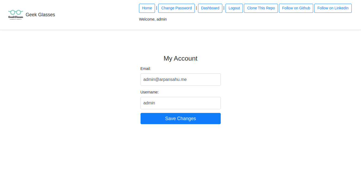Click the Geek Glasses brand name text
Viewport: 361px width, 177px height.
pos(40,15)
